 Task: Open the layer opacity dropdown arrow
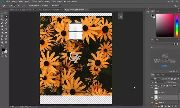[x=177, y=82]
